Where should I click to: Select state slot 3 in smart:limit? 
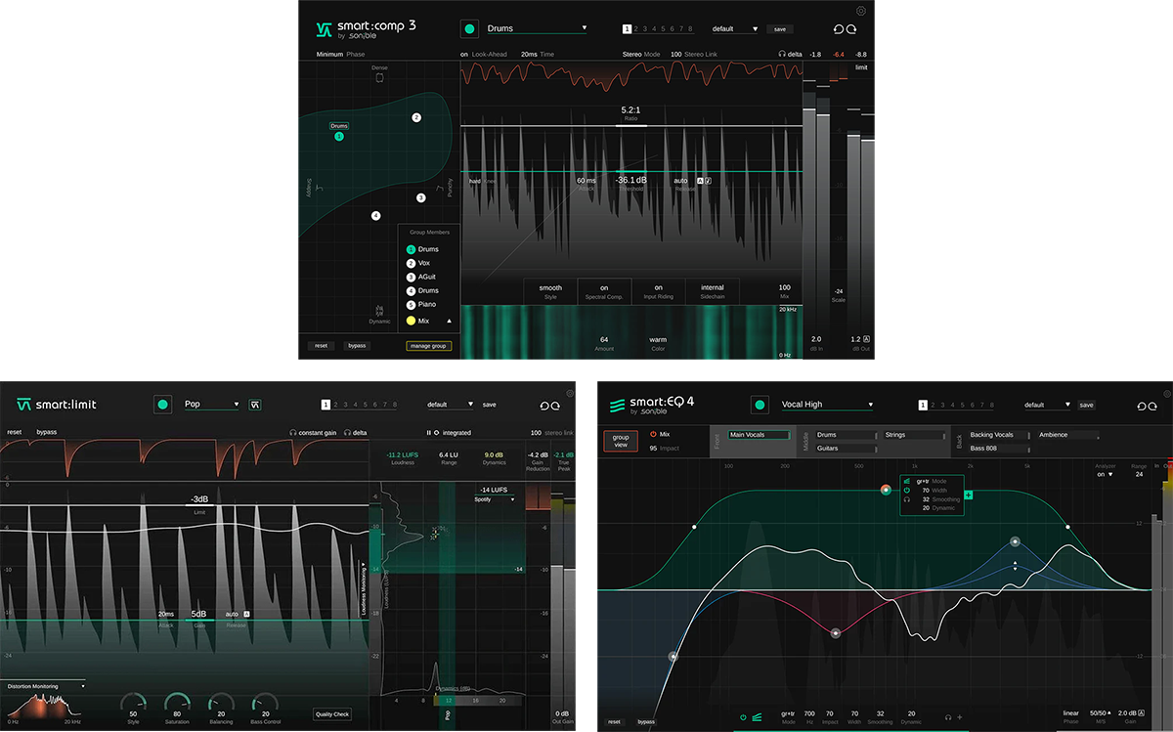click(346, 405)
